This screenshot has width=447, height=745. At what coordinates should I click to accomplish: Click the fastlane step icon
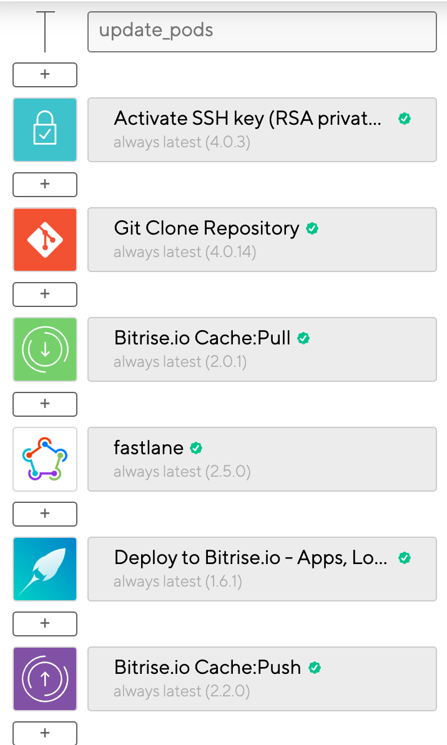45,459
